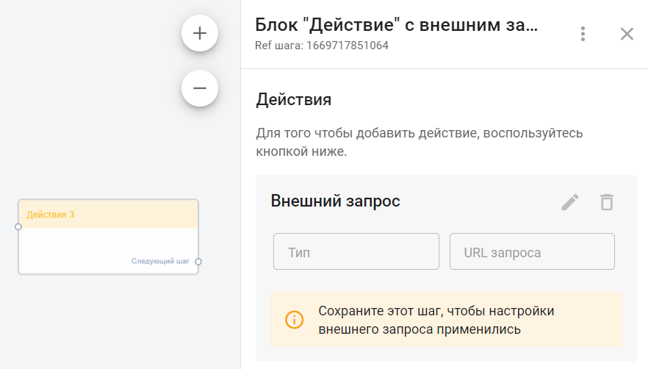Viewport: 648px width, 369px height.
Task: Click the Ref шага identifier text
Action: pyautogui.click(x=322, y=46)
